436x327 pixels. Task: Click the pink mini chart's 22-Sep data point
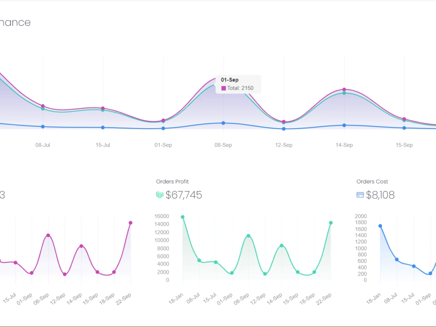pos(130,223)
